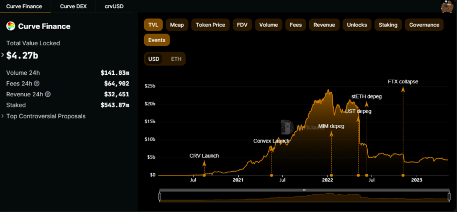Select USD denomination option
The height and width of the screenshot is (212, 457).
154,59
